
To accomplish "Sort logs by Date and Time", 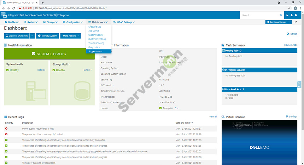I will [184, 123].
